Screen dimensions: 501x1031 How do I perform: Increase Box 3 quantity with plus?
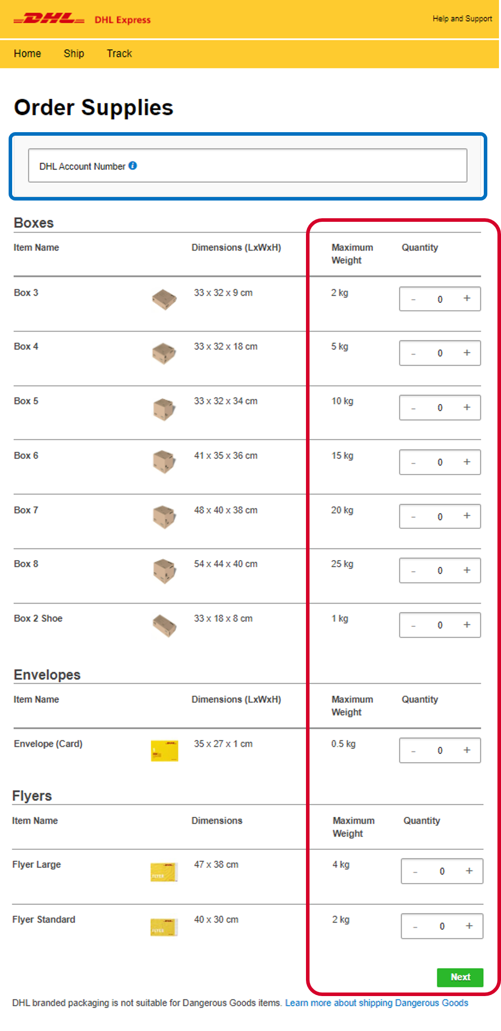(467, 298)
